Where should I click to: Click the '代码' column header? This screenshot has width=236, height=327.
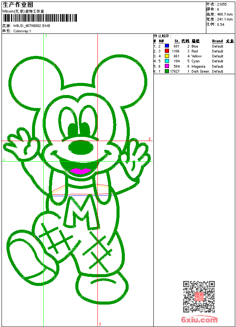click(185, 41)
